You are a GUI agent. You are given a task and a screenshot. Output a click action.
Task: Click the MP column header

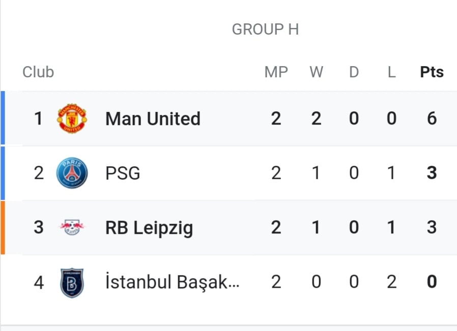(276, 72)
